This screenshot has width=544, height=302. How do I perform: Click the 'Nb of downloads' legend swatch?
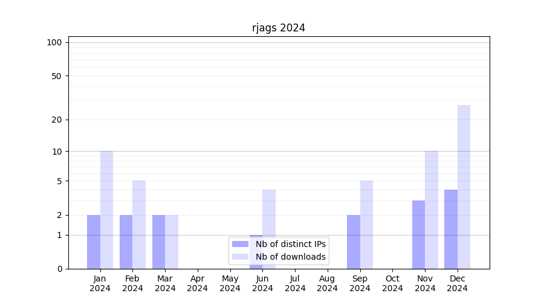pos(240,257)
